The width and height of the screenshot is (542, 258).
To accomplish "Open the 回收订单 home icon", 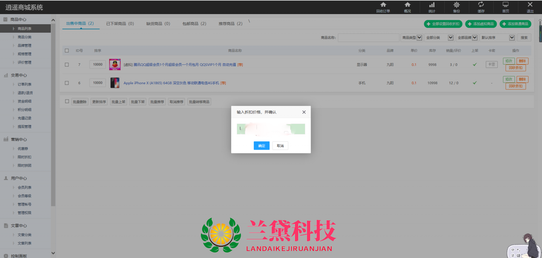I will [383, 5].
